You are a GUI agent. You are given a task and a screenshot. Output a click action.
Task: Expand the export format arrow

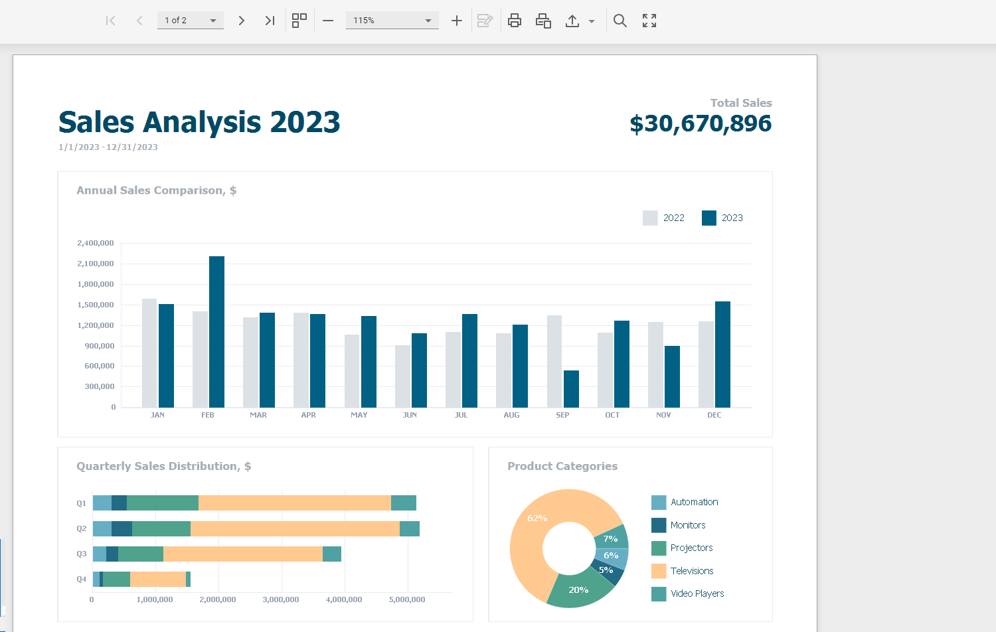click(592, 21)
